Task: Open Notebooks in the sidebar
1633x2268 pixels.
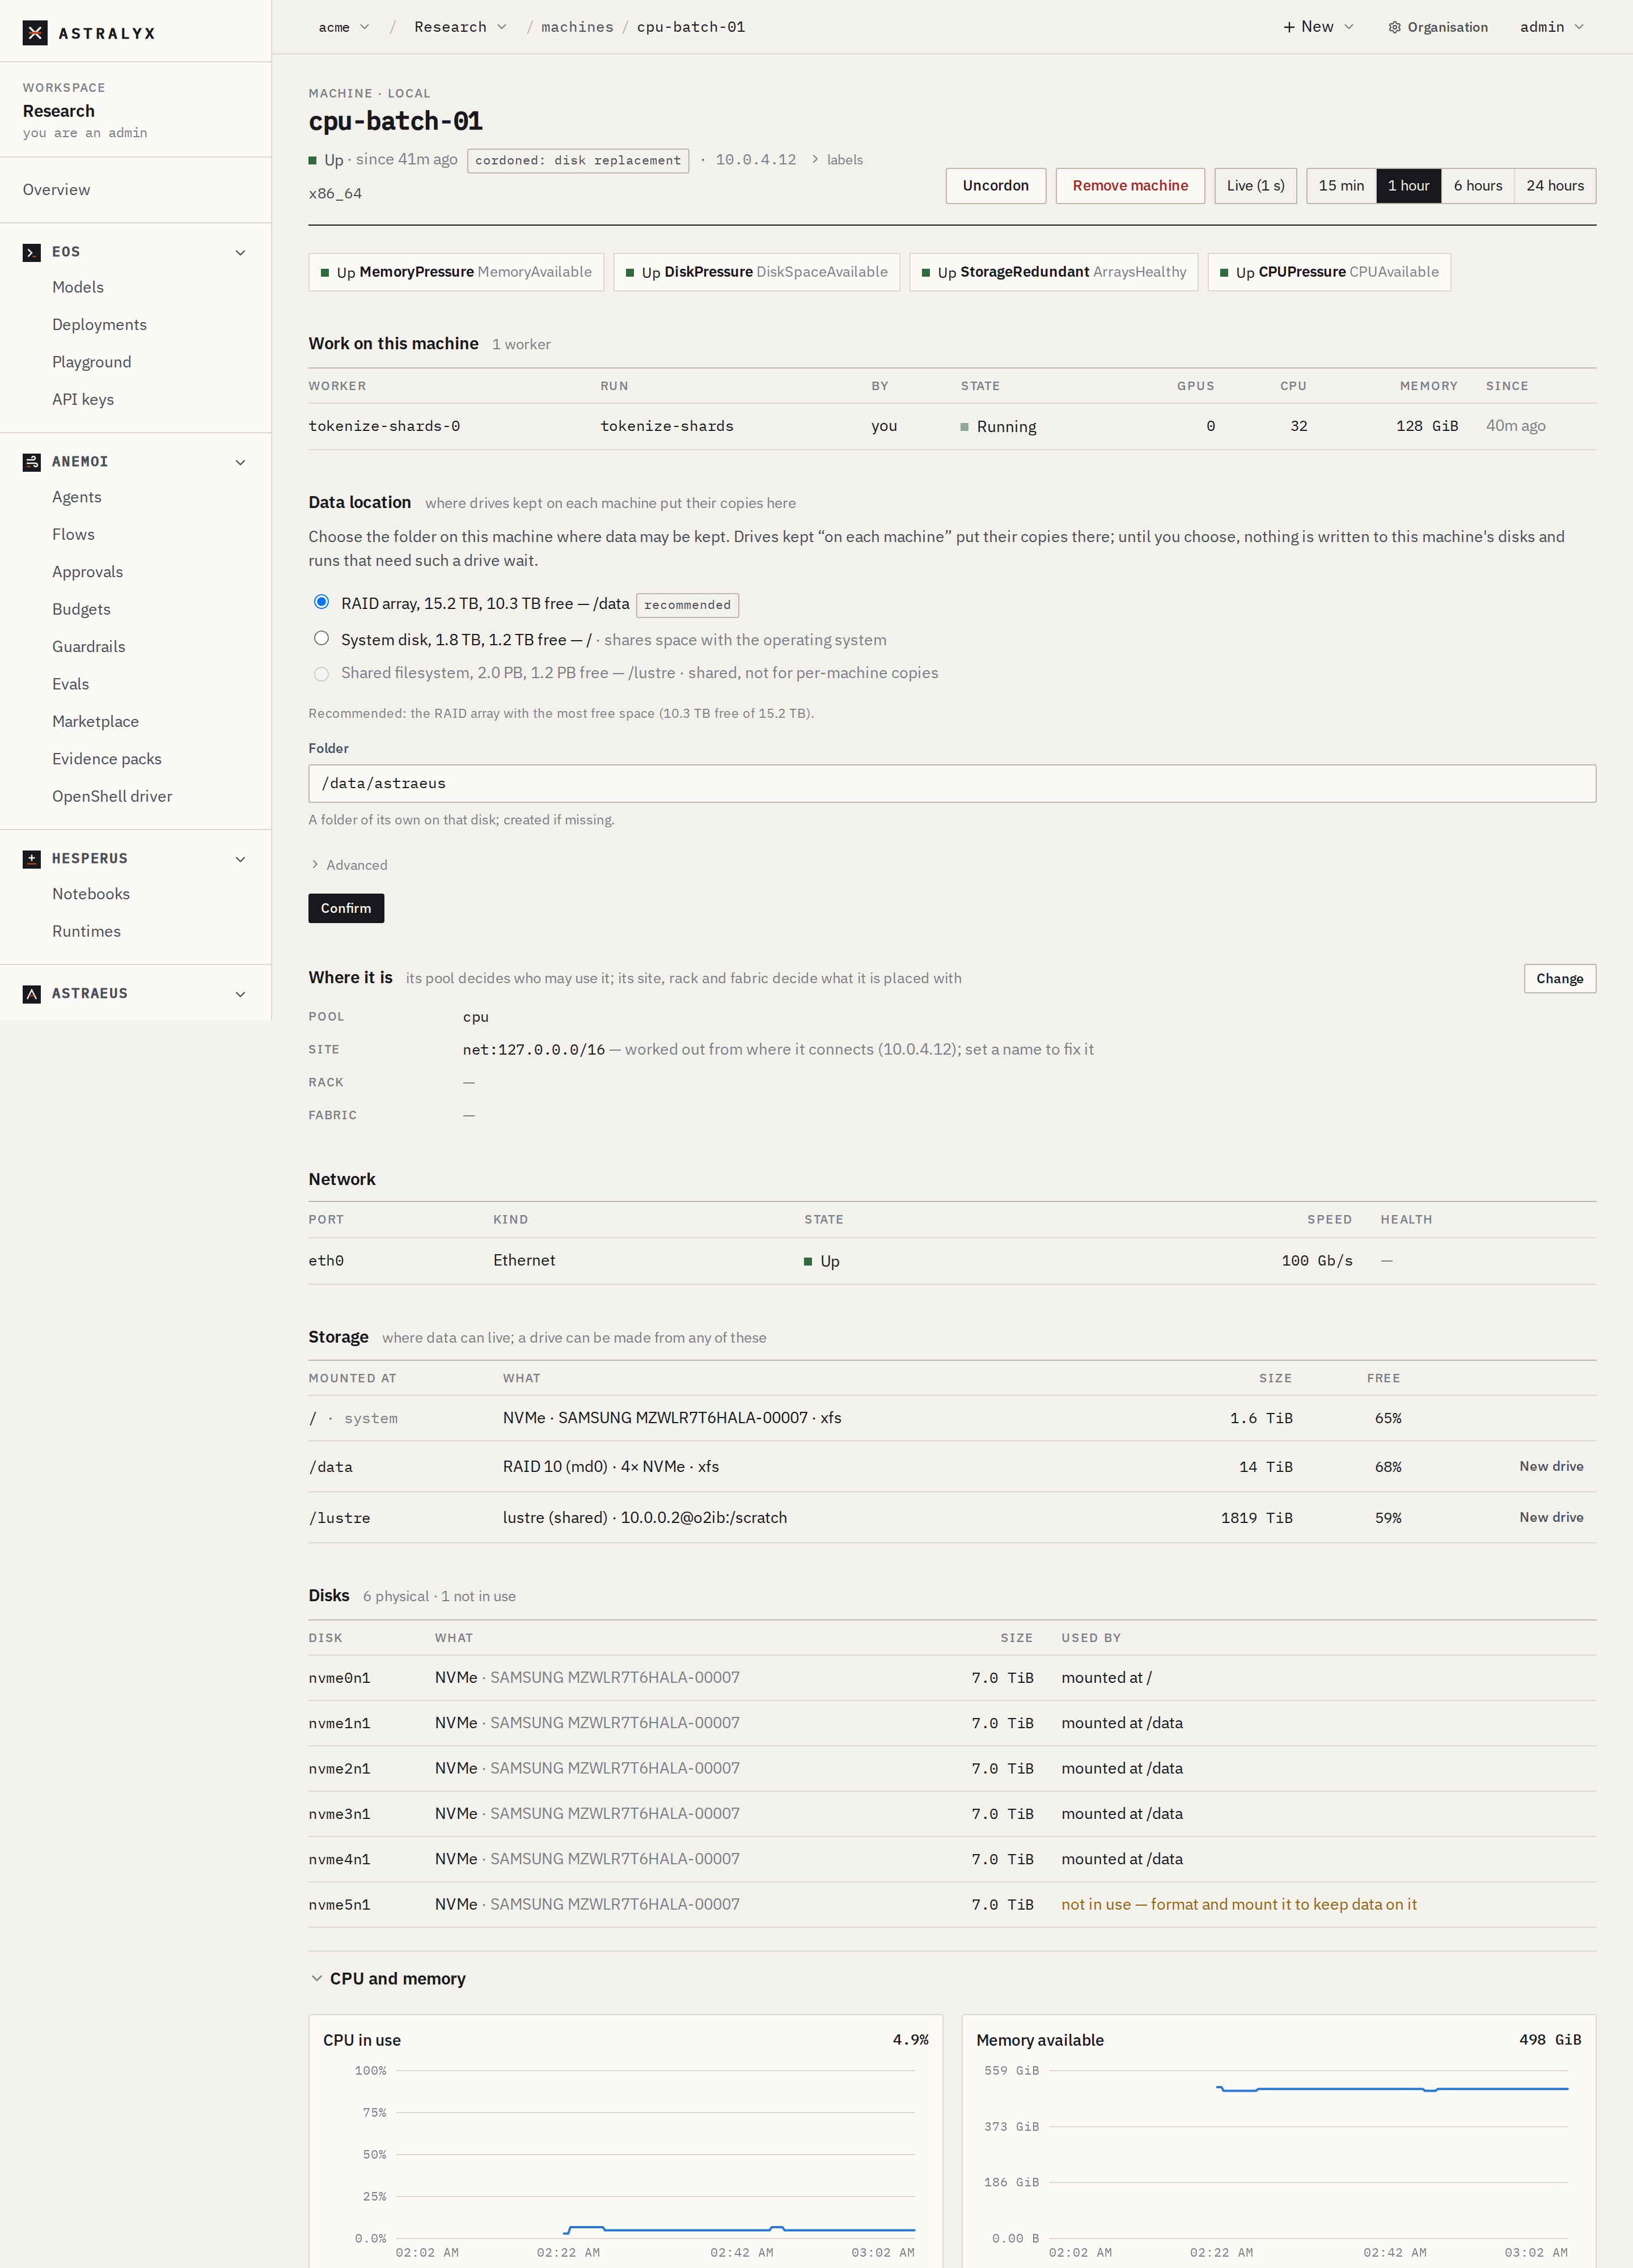Action: [x=91, y=894]
